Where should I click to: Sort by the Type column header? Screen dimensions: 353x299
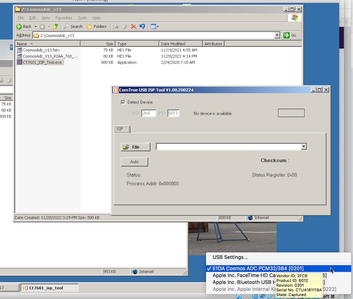[137, 44]
